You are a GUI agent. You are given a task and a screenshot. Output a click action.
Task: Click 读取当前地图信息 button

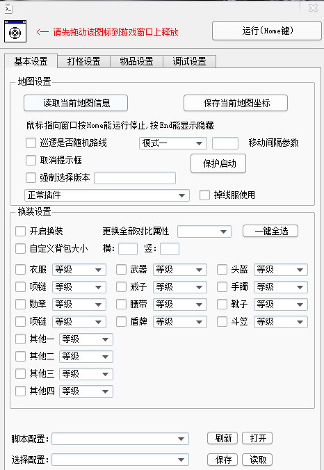76,103
